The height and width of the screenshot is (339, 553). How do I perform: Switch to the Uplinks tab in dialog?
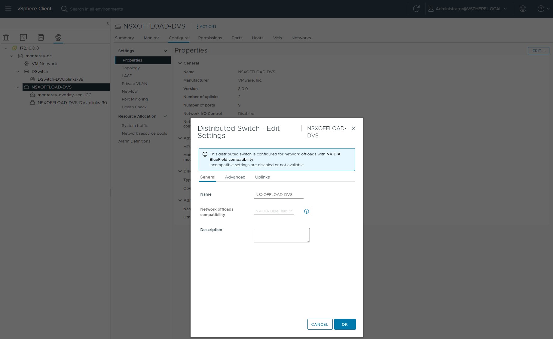(262, 177)
